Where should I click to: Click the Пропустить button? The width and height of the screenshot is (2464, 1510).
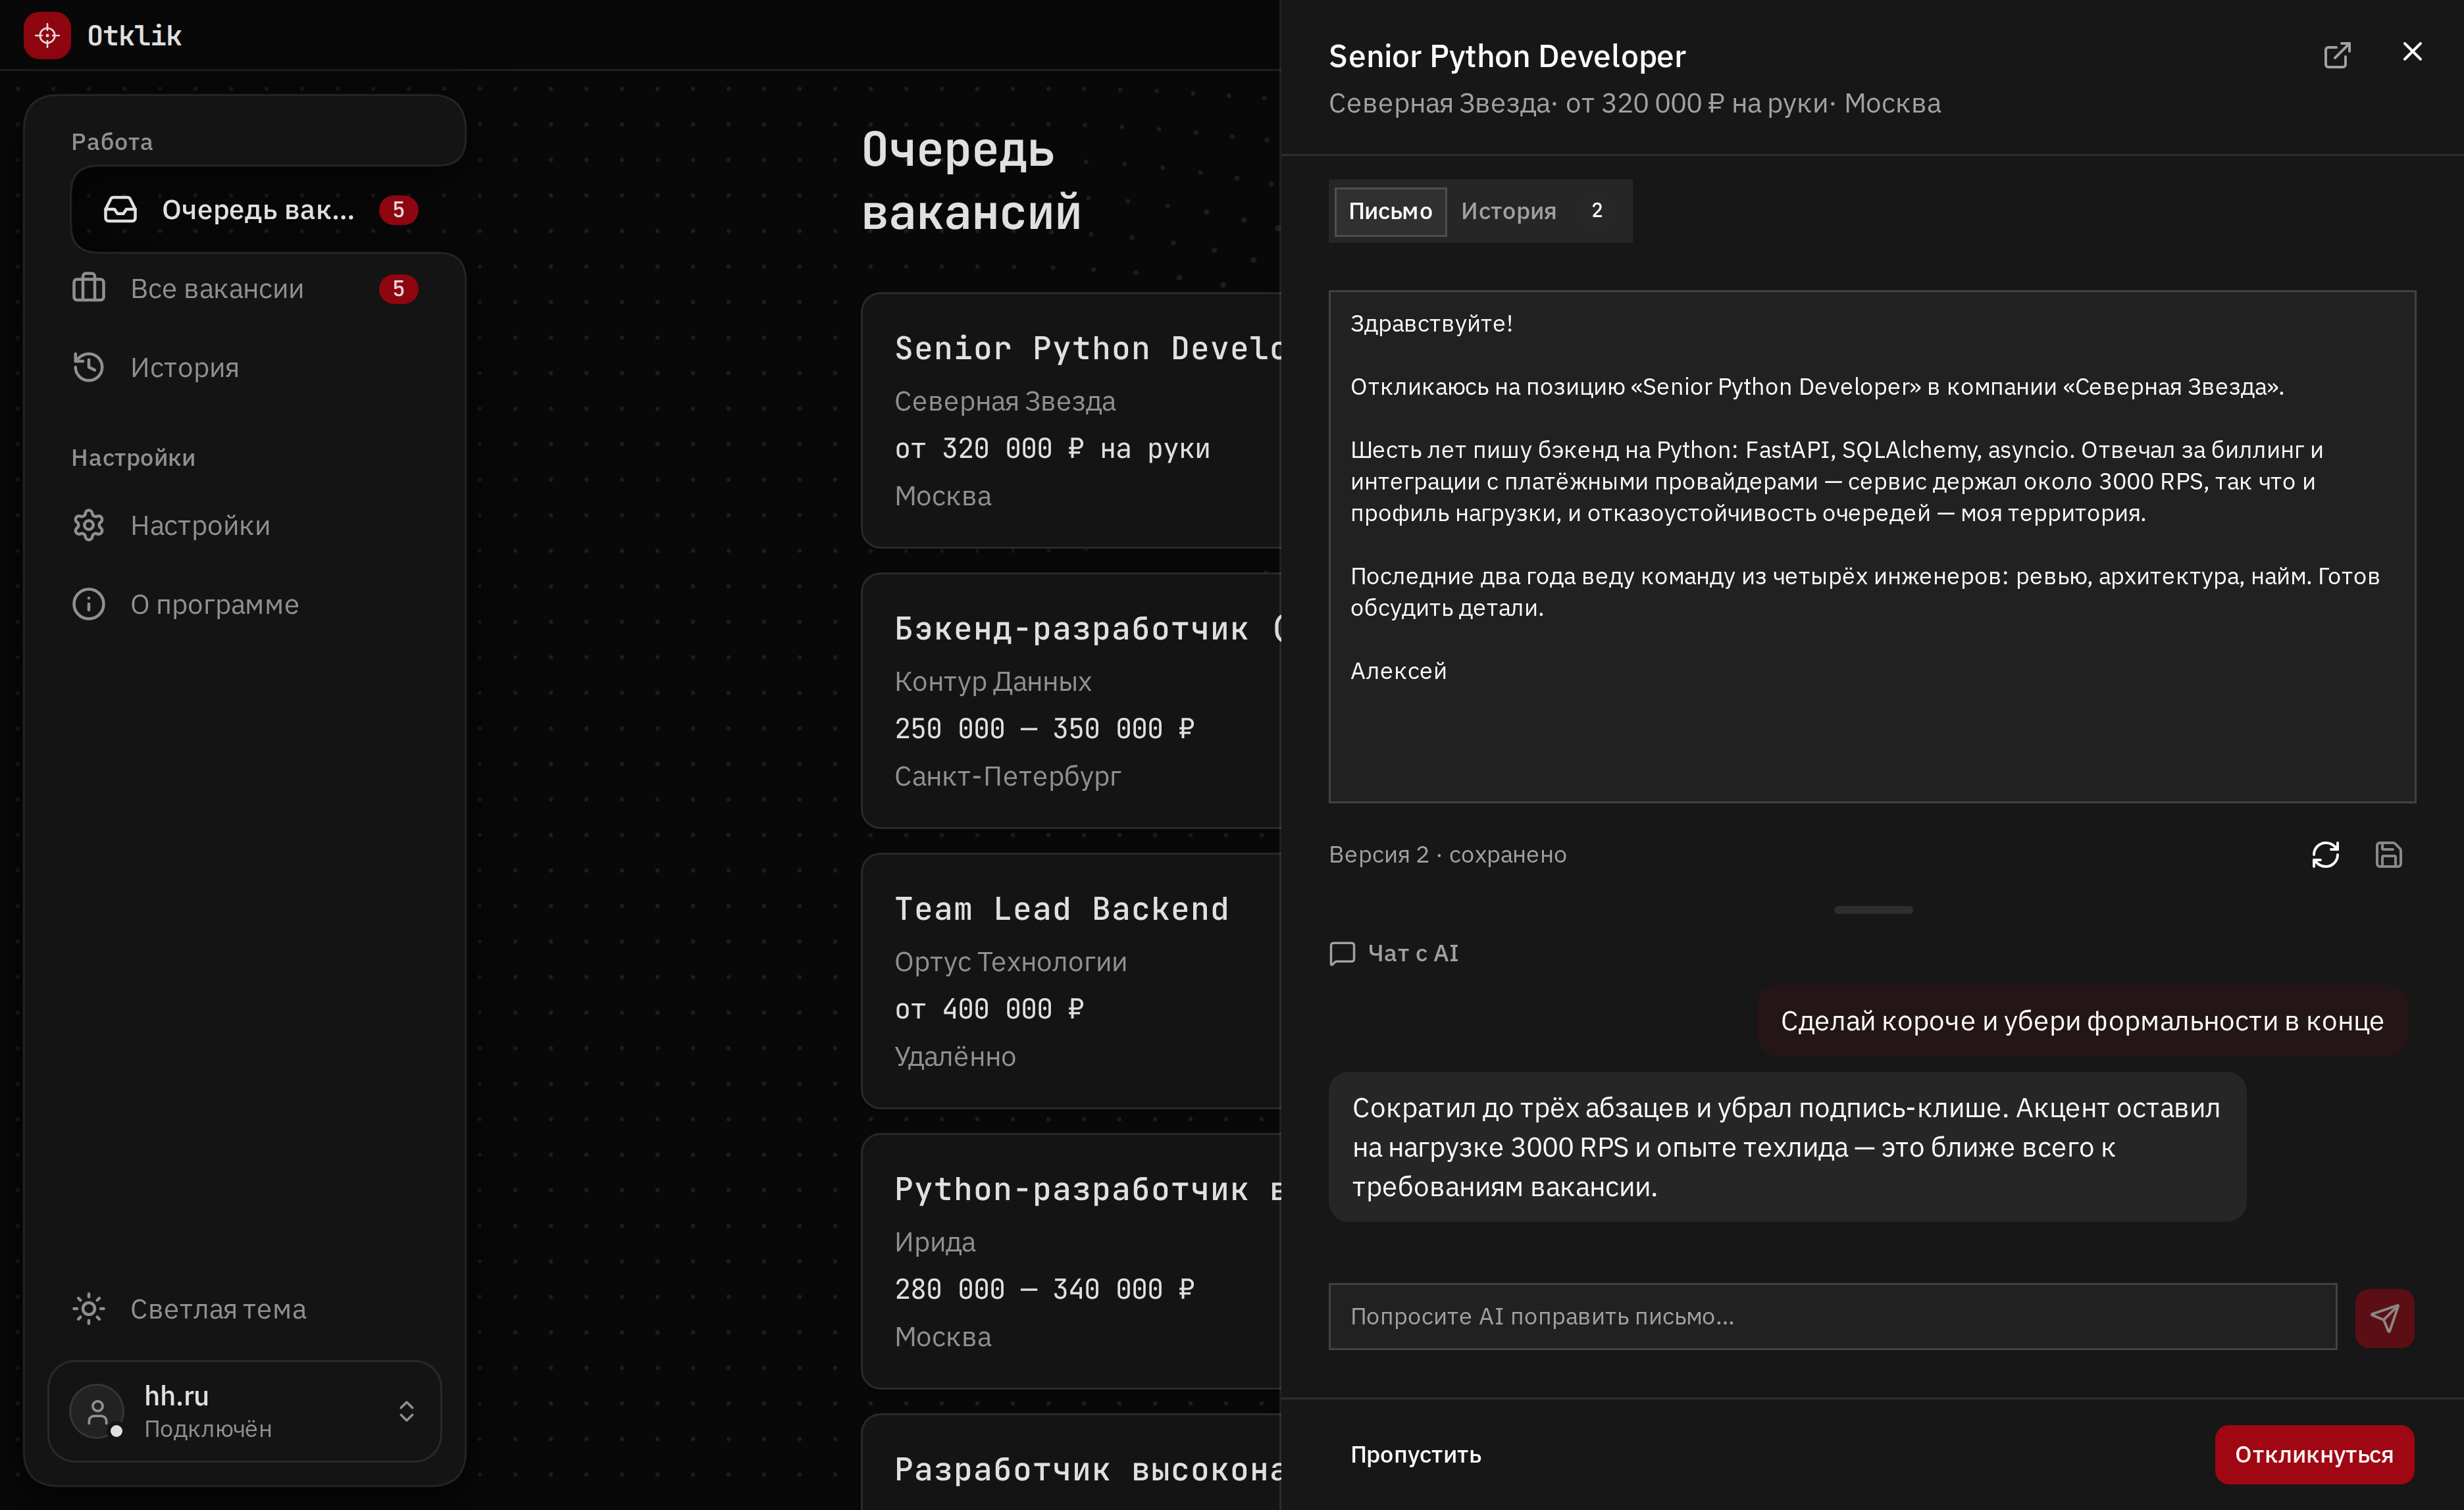tap(1415, 1455)
